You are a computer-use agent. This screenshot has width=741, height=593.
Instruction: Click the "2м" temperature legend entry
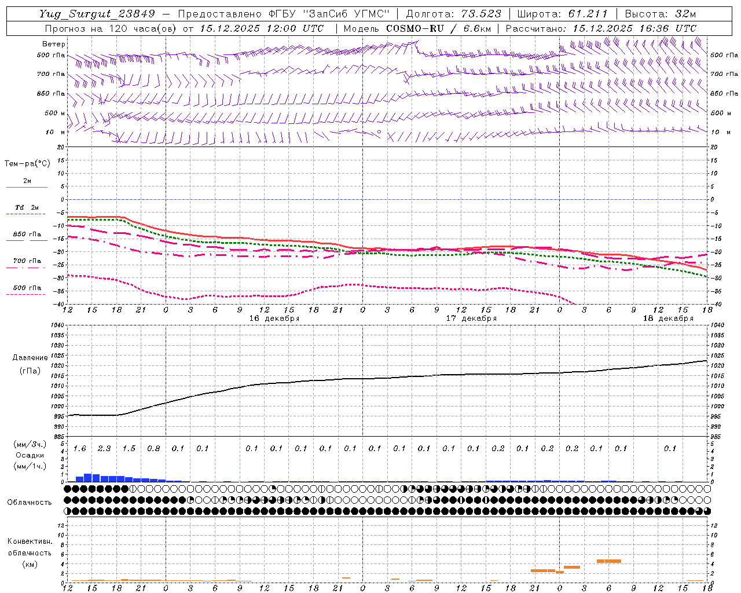point(27,181)
